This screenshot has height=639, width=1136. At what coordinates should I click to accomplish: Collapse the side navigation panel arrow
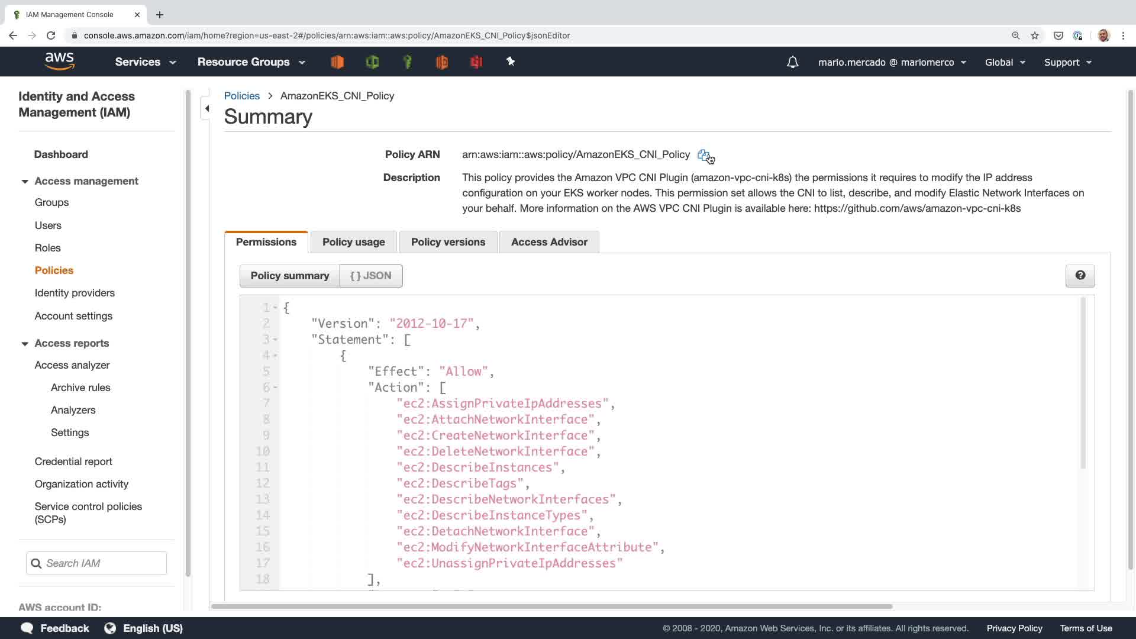point(206,108)
